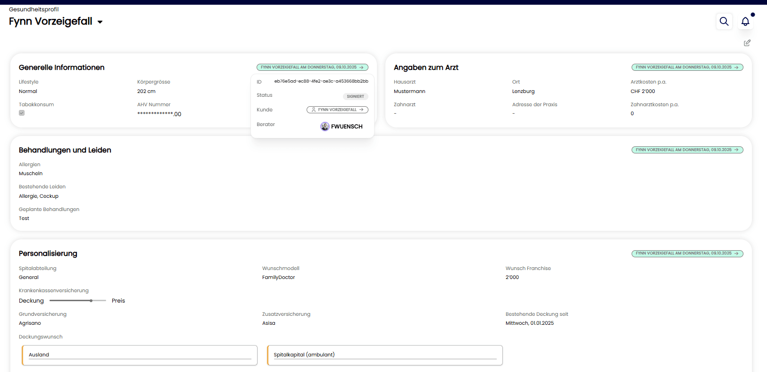767x372 pixels.
Task: Click arrow in Personalisierung green chip
Action: coord(736,254)
